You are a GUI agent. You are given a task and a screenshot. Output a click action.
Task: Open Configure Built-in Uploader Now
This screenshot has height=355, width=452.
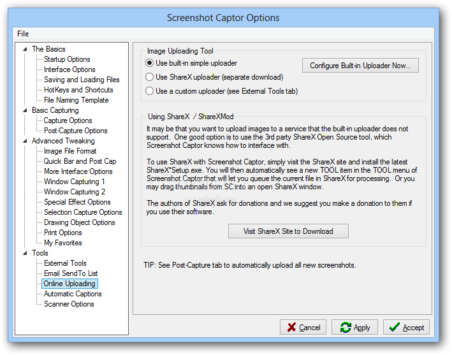tap(360, 66)
